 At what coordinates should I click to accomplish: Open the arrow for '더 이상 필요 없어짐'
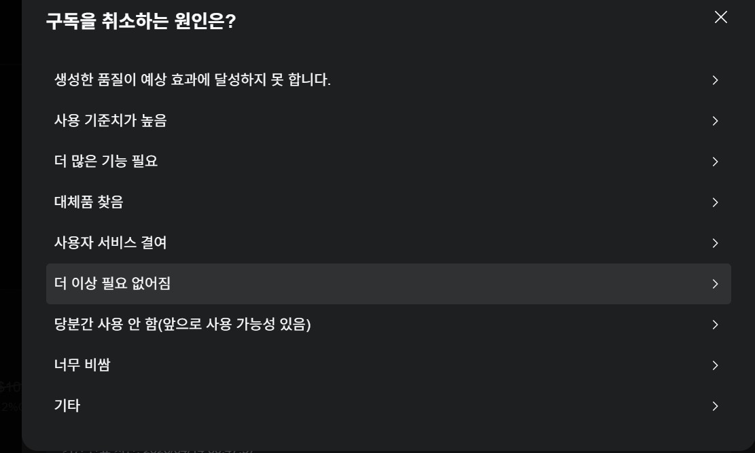tap(715, 284)
